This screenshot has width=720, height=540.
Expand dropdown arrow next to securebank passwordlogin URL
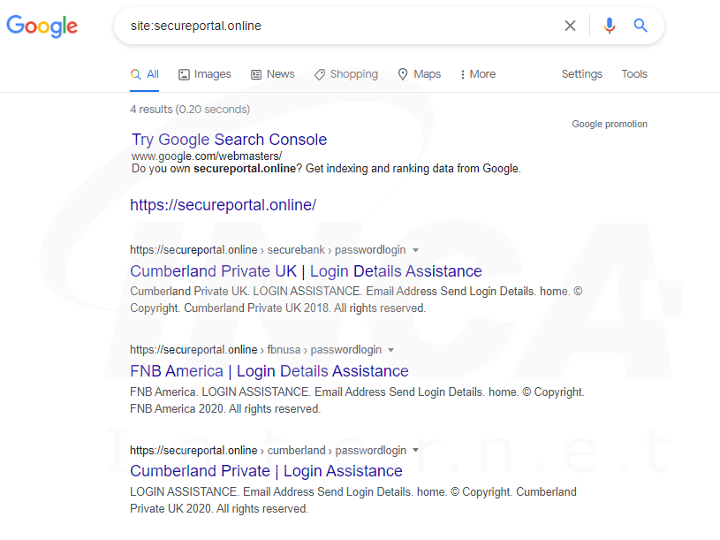pyautogui.click(x=415, y=250)
